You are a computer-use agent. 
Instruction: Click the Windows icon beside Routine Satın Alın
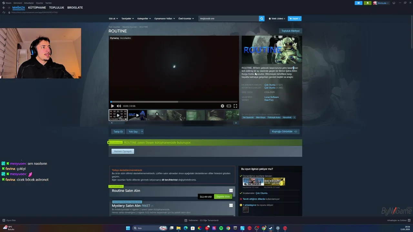tap(231, 190)
